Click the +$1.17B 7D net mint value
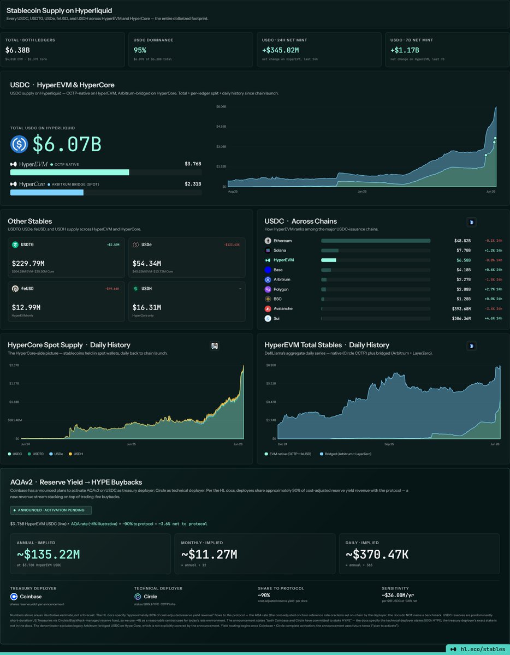Viewport: 510px width, 655px height. coord(405,50)
